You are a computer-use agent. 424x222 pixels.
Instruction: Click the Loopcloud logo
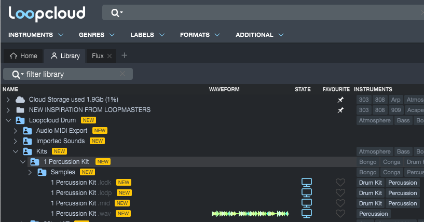click(x=47, y=13)
